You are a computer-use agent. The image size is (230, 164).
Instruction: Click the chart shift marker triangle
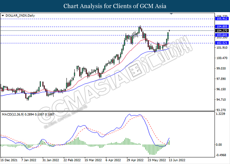[x=171, y=14]
